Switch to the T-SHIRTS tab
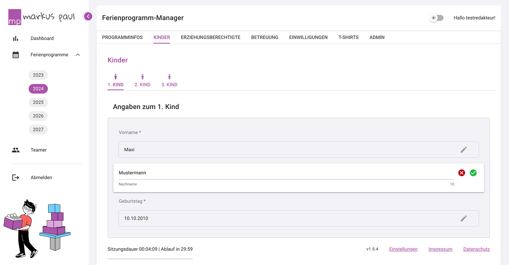The height and width of the screenshot is (265, 509). click(x=348, y=37)
